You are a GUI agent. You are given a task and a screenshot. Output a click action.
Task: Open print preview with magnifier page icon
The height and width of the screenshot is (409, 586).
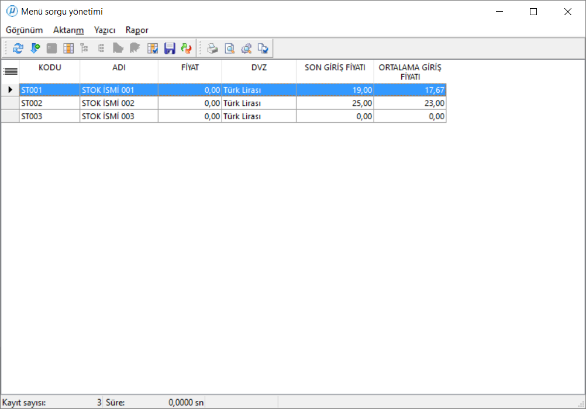[x=230, y=48]
